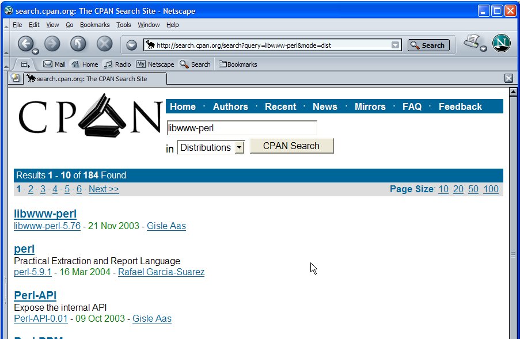Image resolution: width=520 pixels, height=339 pixels.
Task: Open the Edit menu
Action: 34,25
